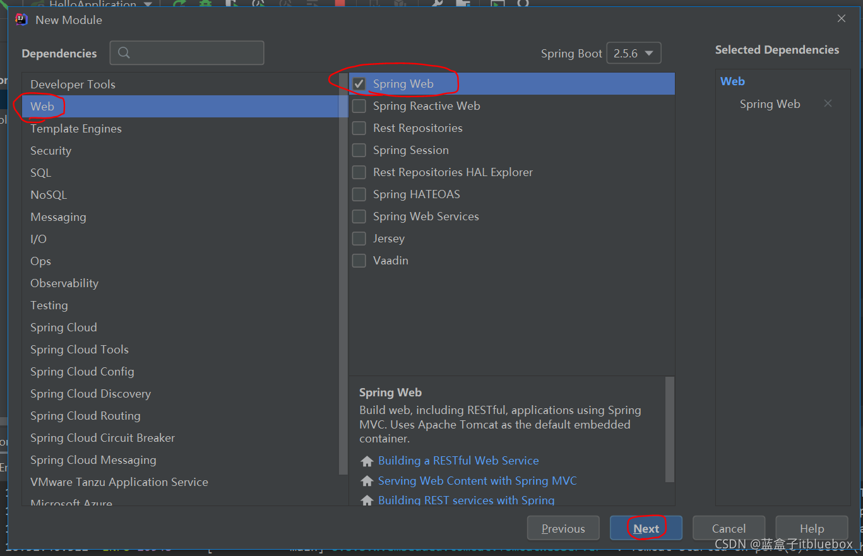The height and width of the screenshot is (556, 863).
Task: Select the I/O category
Action: tap(181, 239)
